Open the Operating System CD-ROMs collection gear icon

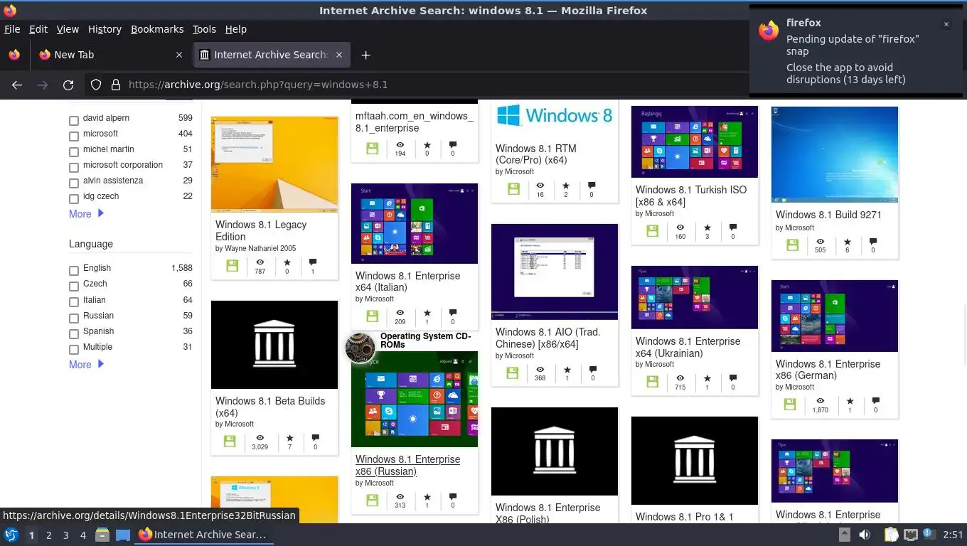tap(360, 348)
